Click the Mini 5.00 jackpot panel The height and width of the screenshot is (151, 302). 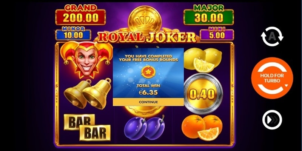[217, 34]
